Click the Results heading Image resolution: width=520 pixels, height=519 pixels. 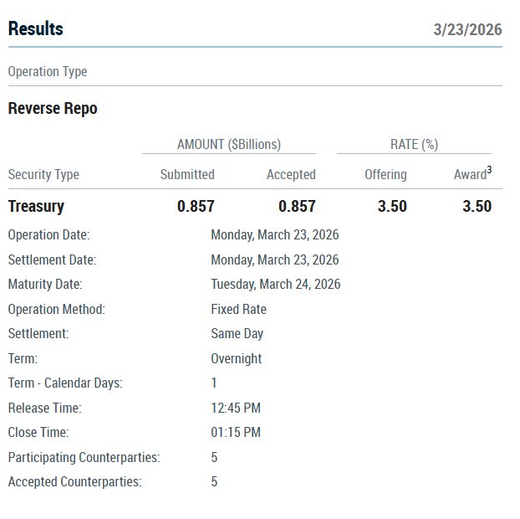click(35, 28)
